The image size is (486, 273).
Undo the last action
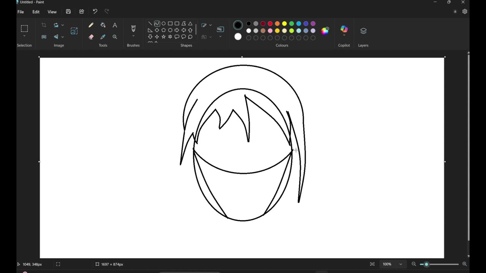pyautogui.click(x=95, y=12)
